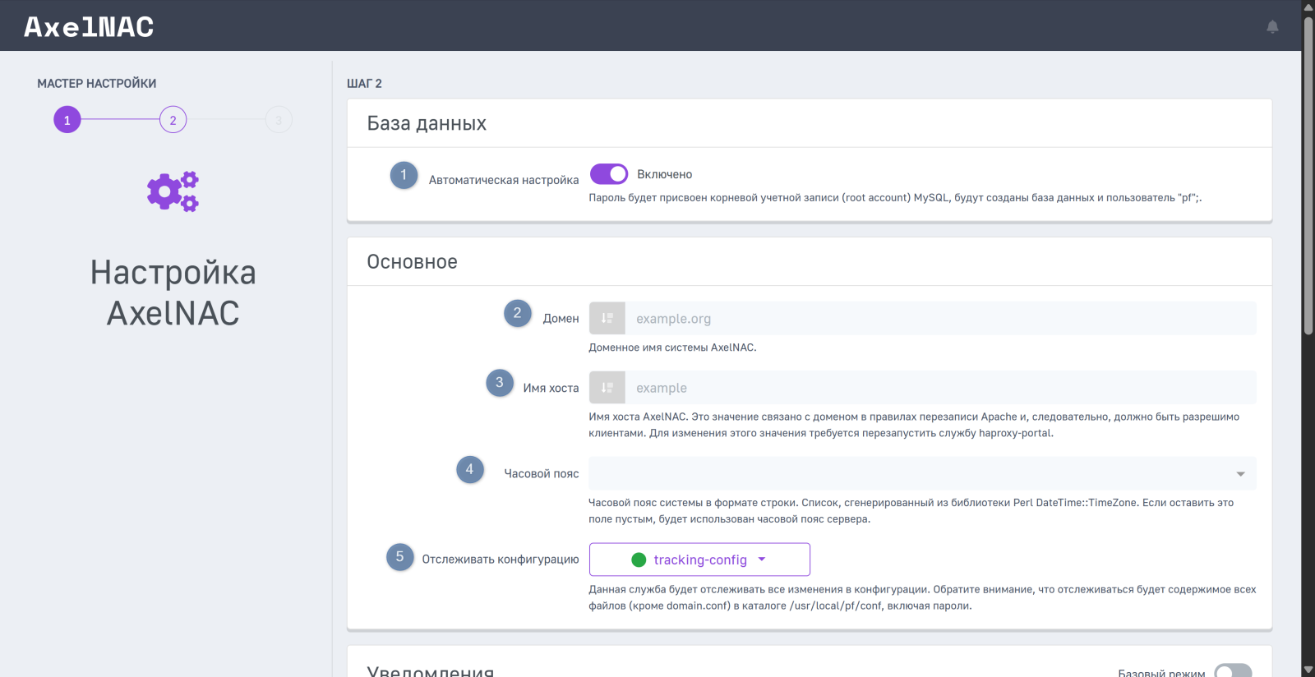Viewport: 1315px width, 677px height.
Task: Click the sort icon beside Имя хоста field
Action: point(607,388)
